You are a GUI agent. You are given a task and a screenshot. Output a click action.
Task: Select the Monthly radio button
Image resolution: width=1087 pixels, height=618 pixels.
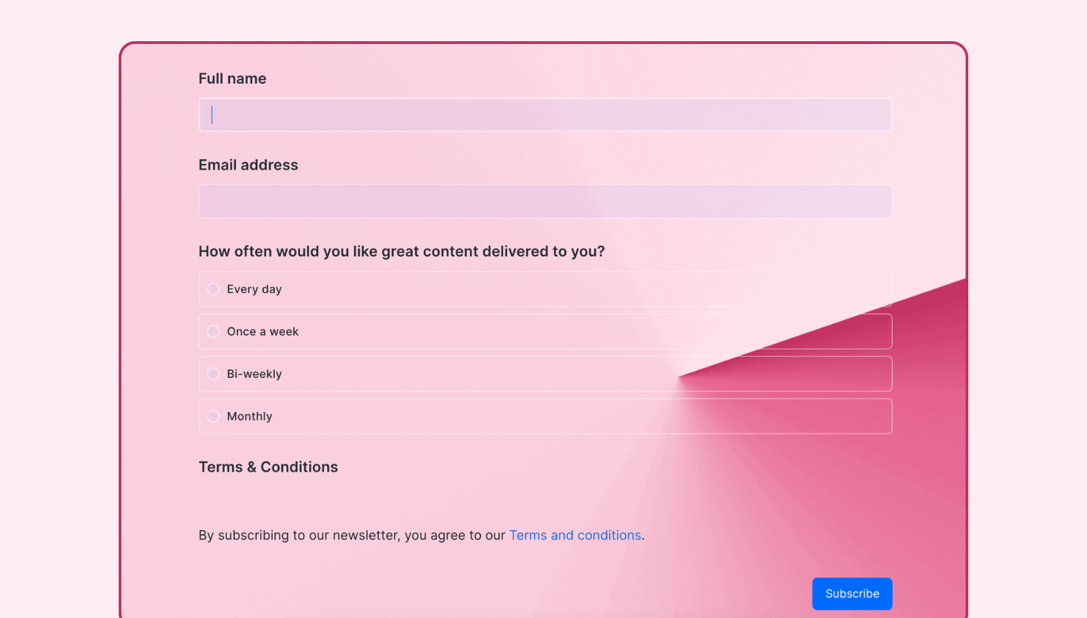[x=213, y=416]
